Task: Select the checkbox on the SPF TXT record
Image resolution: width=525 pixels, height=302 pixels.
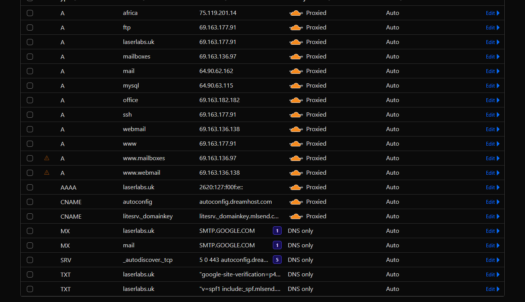Action: [30, 289]
